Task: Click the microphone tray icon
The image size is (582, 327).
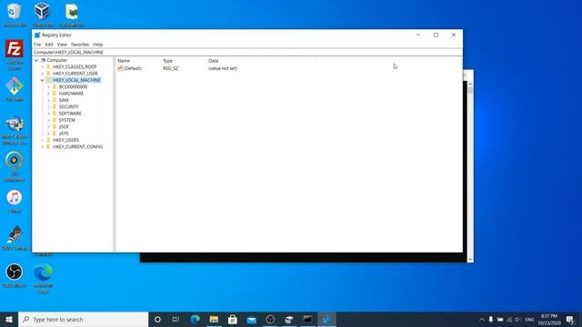Action: pyautogui.click(x=491, y=320)
